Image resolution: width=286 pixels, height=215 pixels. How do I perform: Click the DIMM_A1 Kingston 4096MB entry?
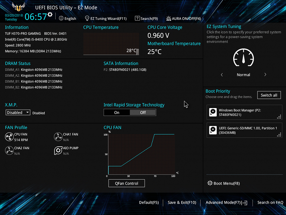coord(34,70)
